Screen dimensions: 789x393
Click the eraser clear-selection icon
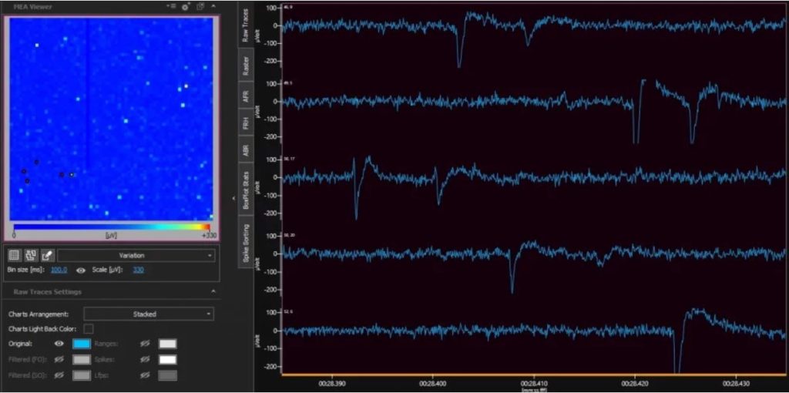tap(47, 255)
